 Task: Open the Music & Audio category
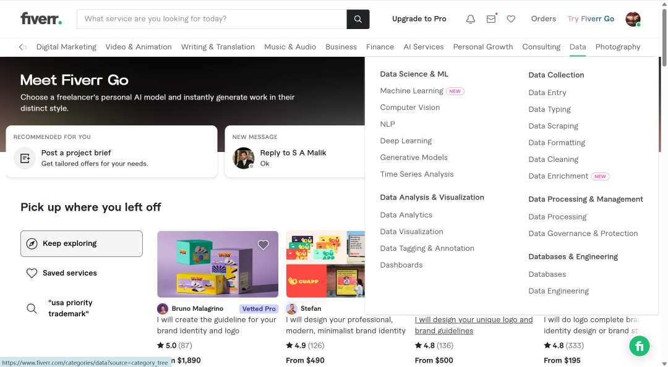(290, 47)
